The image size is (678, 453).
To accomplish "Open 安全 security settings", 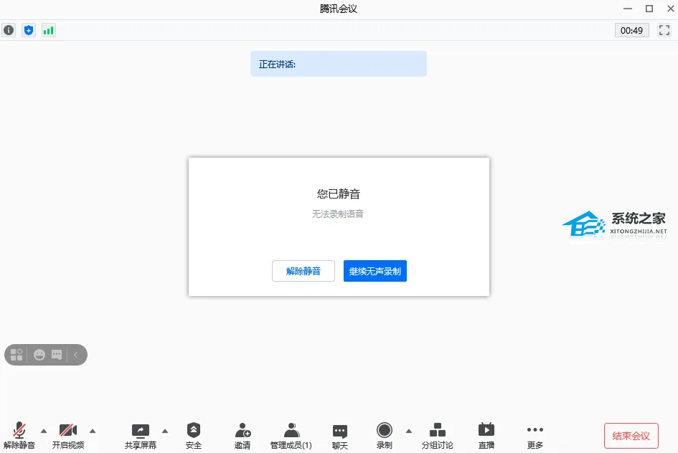I will [x=193, y=436].
